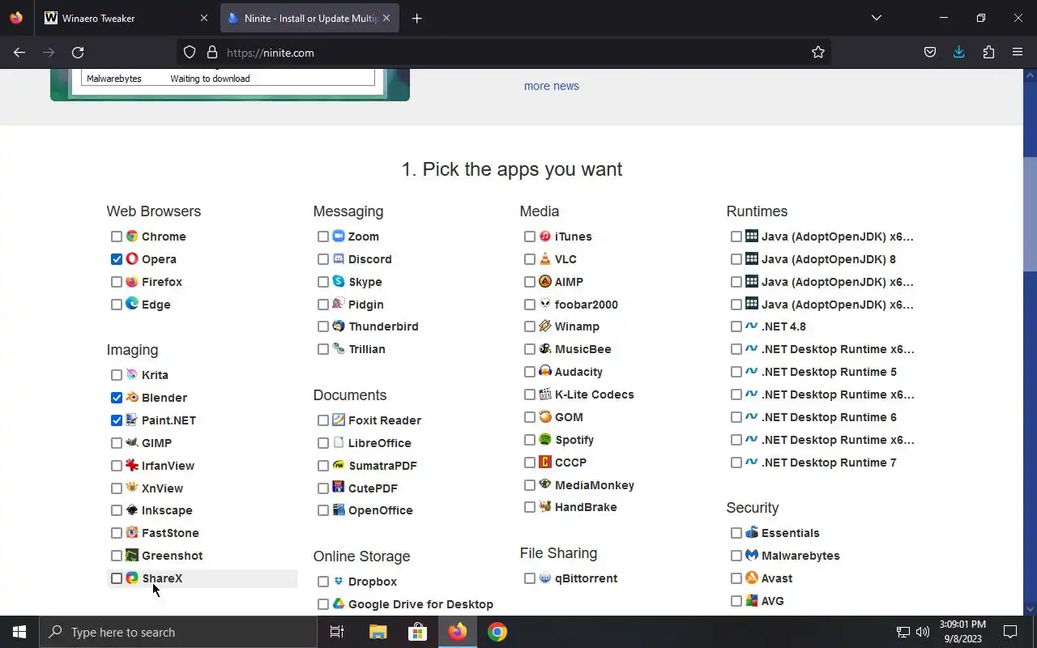Tick the LibreOffice checkbox
1037x648 pixels.
(323, 443)
